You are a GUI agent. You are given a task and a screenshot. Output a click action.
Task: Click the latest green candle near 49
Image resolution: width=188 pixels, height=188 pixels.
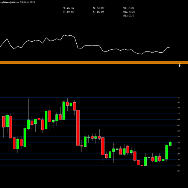(x=170, y=144)
